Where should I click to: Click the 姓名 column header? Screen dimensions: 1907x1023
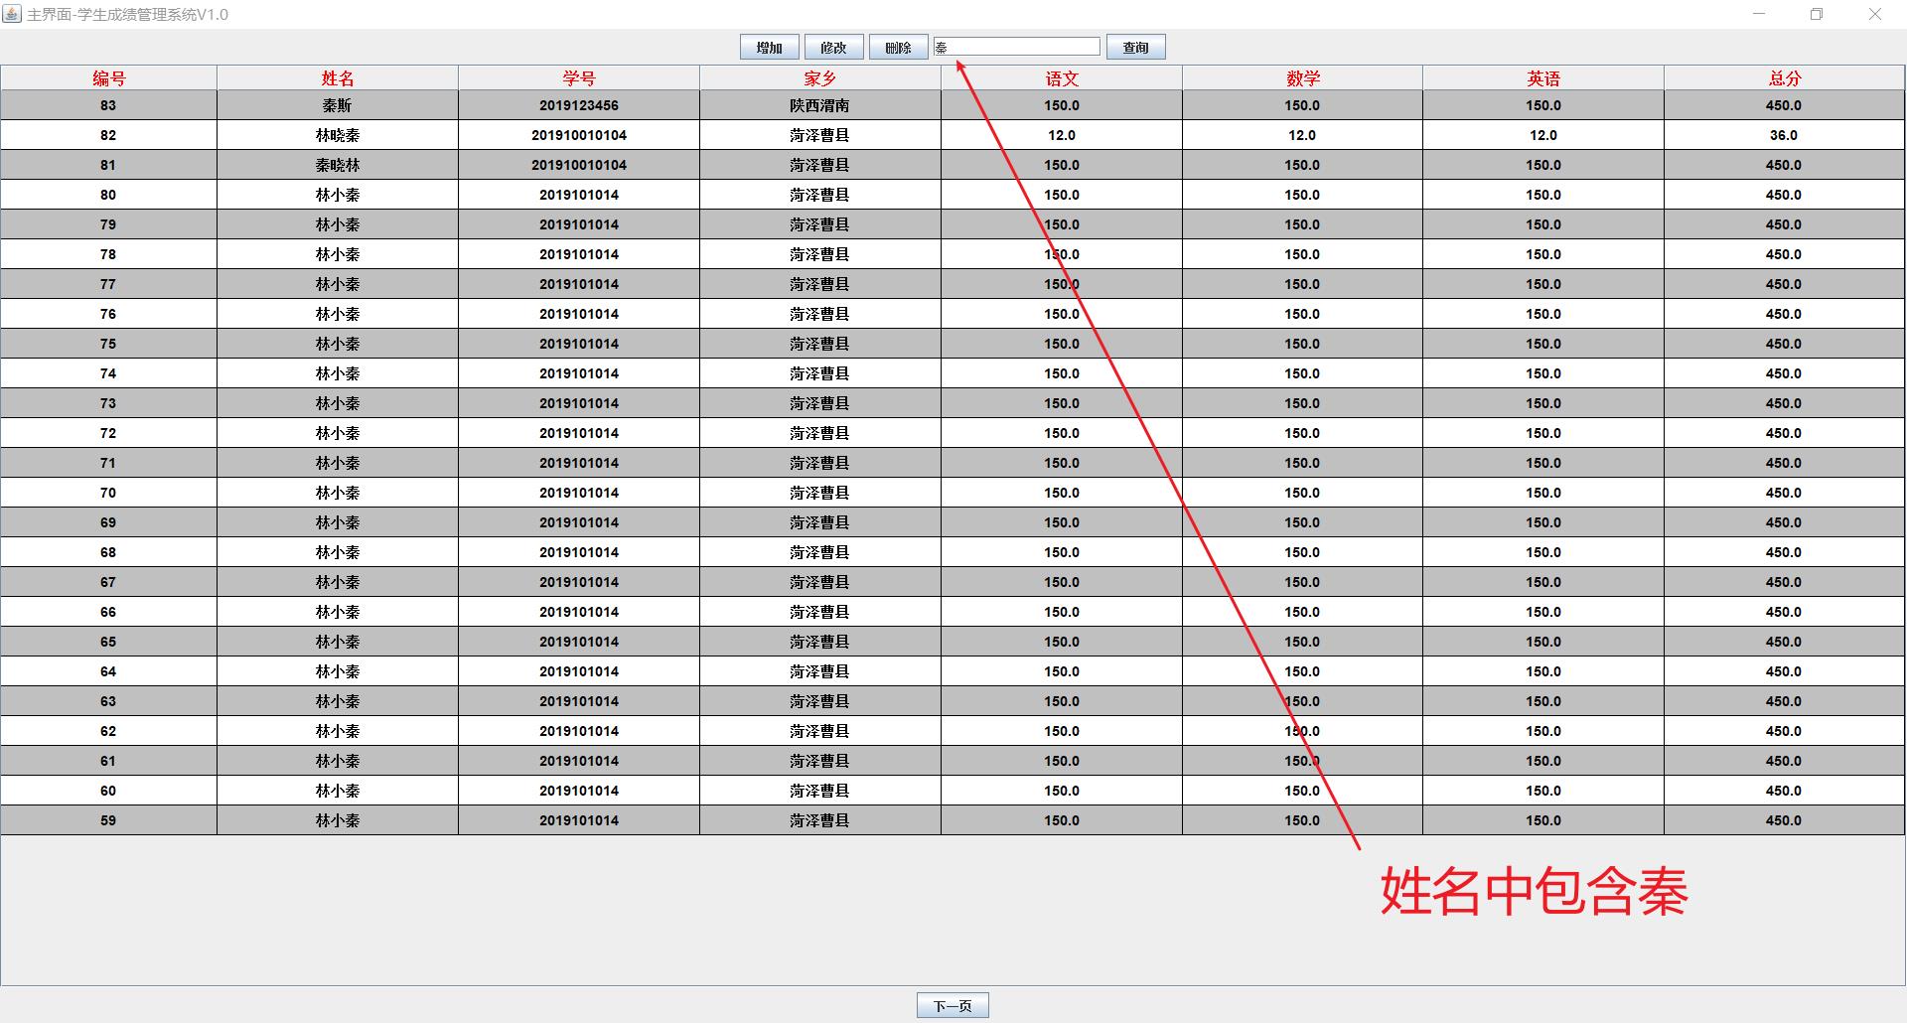338,78
